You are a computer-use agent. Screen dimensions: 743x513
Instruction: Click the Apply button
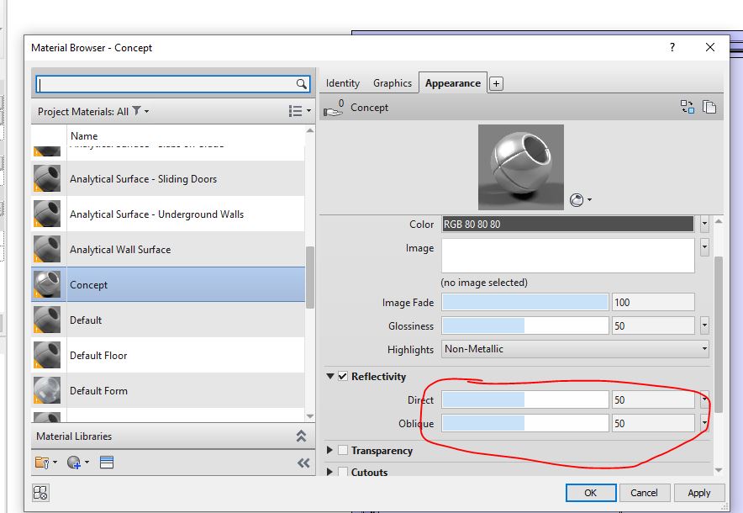[698, 493]
